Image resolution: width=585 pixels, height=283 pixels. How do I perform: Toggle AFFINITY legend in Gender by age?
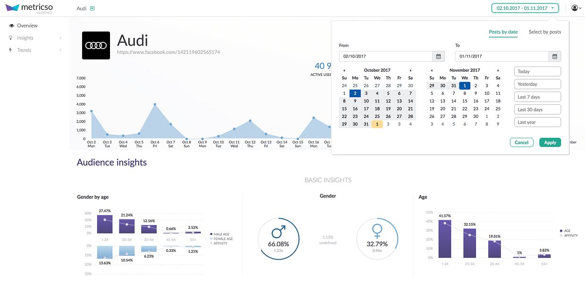pos(218,244)
